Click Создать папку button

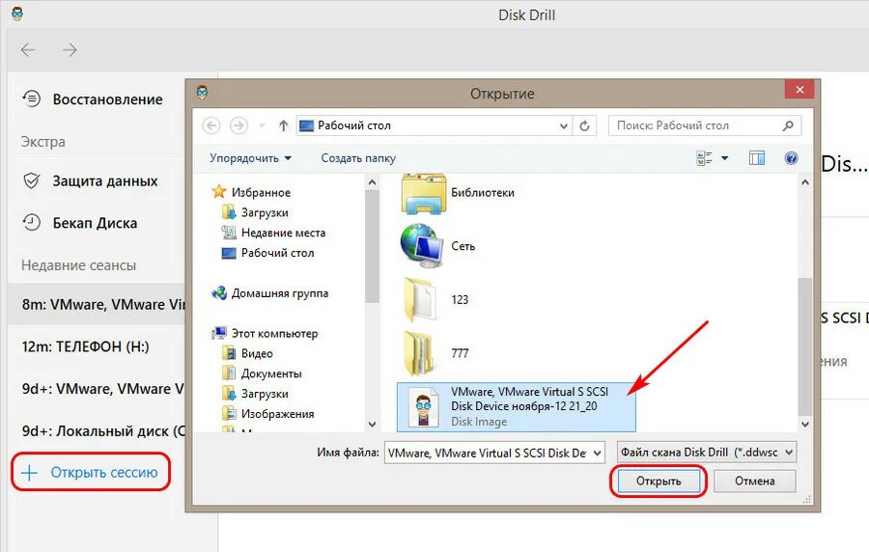pos(358,158)
